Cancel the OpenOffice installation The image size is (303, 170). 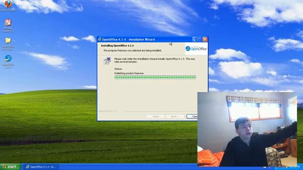coord(192,117)
